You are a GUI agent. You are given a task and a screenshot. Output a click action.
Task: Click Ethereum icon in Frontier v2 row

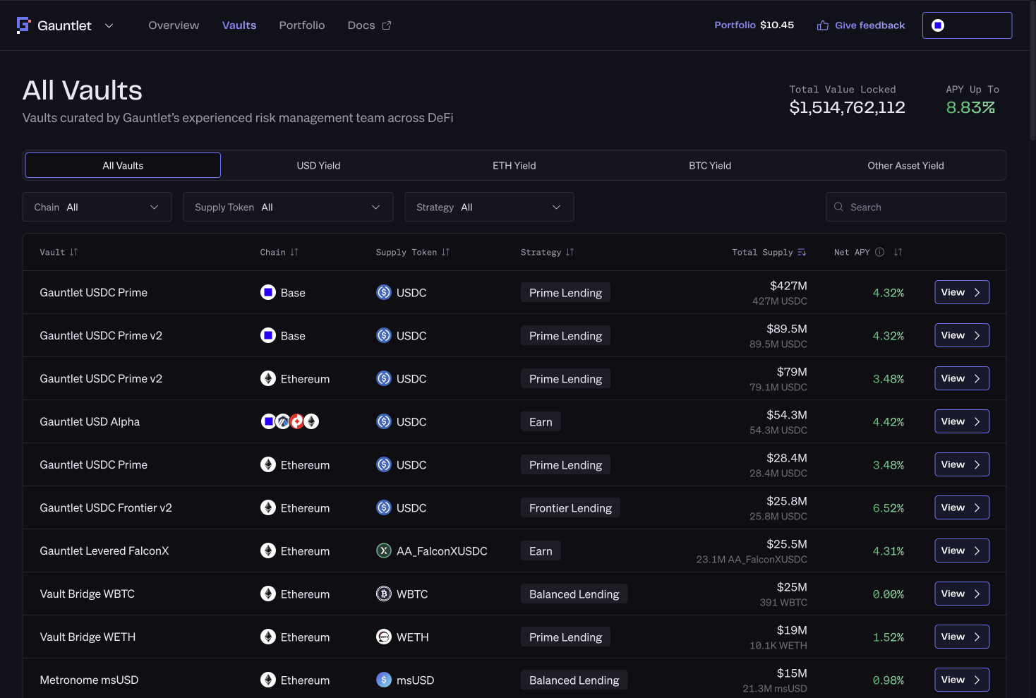(x=268, y=507)
